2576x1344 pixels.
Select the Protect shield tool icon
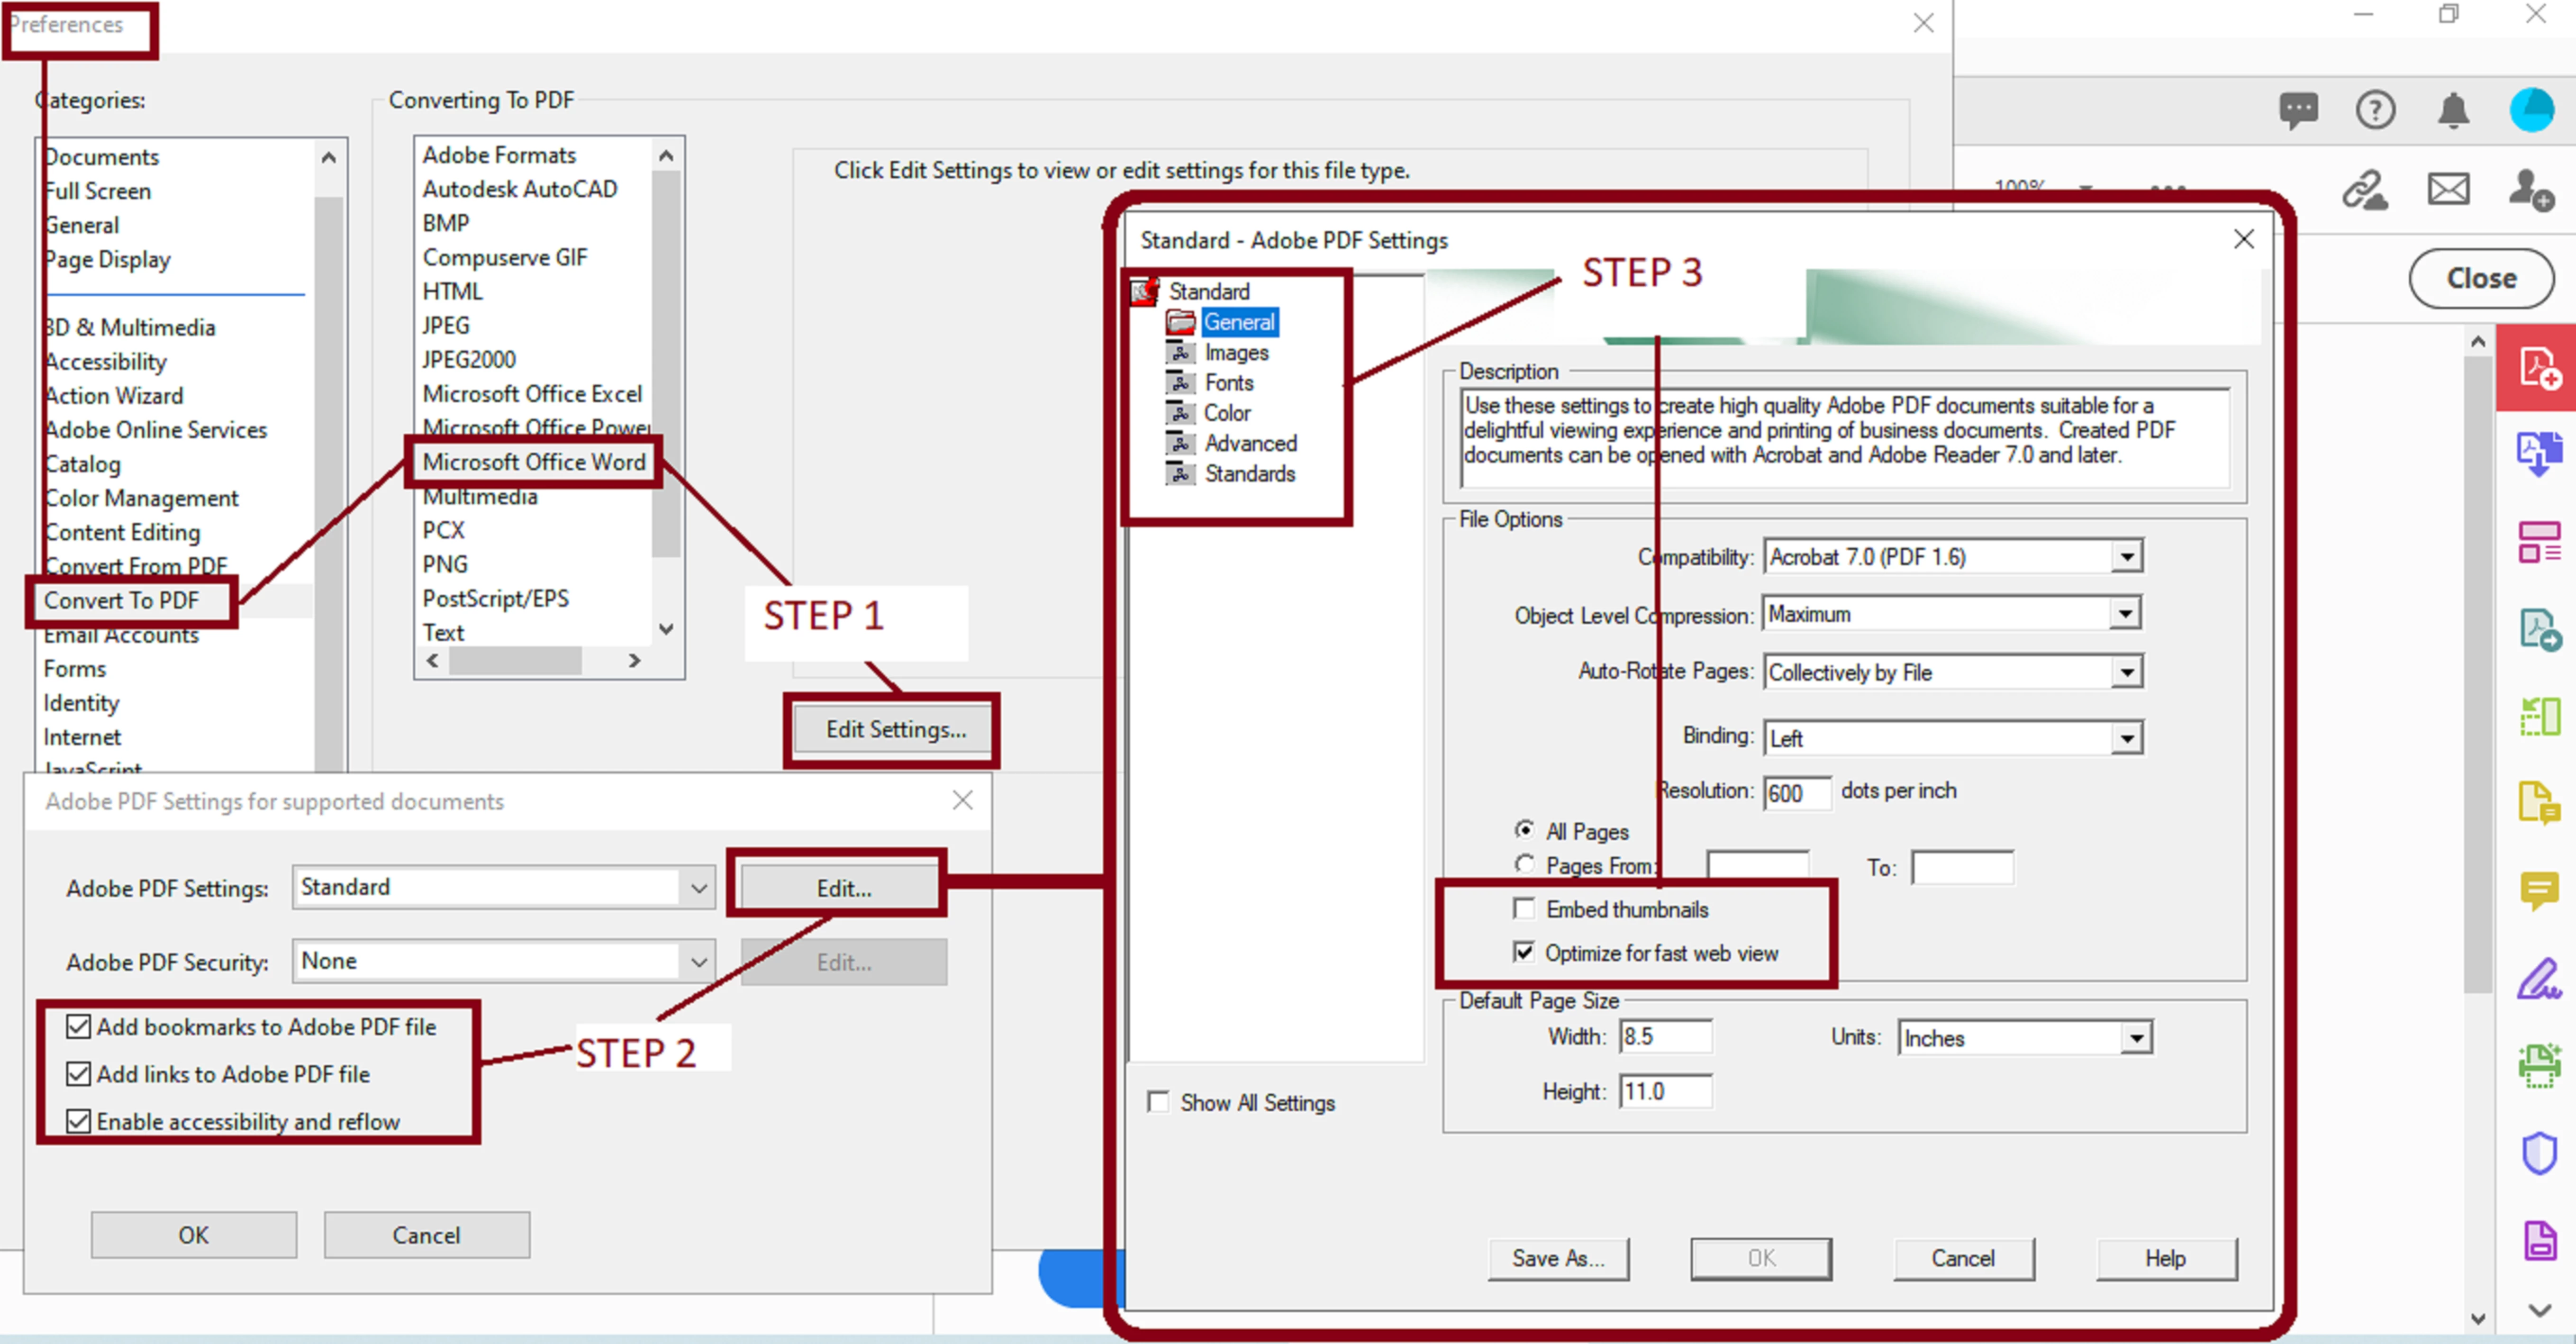(2539, 1153)
